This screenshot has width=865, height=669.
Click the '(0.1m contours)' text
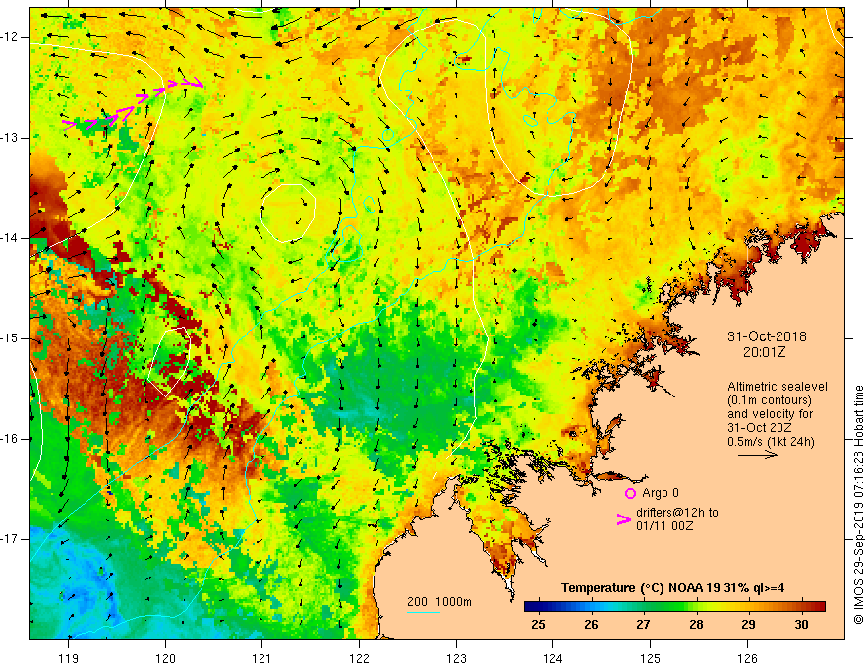click(770, 400)
